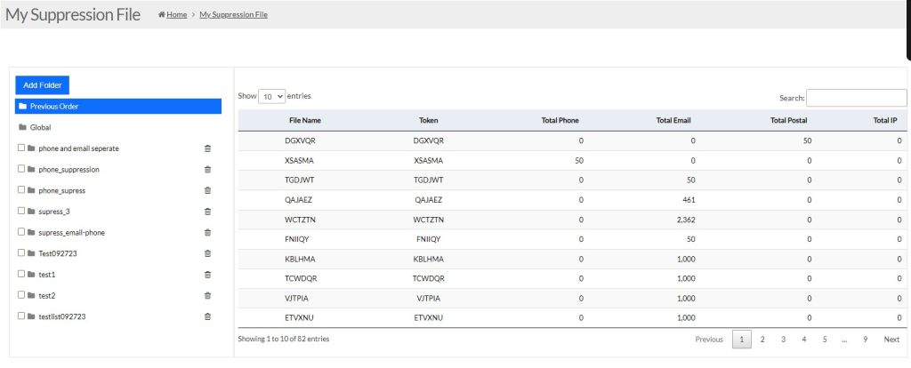This screenshot has width=911, height=368.
Task: Open the Show entries dropdown
Action: [271, 96]
